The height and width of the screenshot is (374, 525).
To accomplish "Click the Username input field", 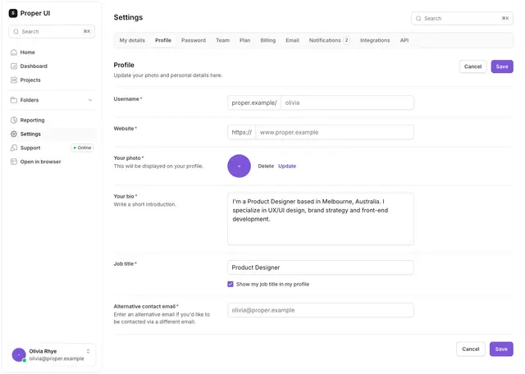I will 347,103.
